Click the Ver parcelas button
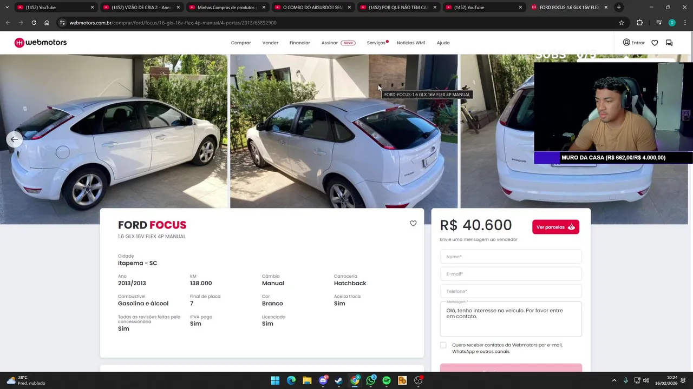Image resolution: width=693 pixels, height=389 pixels. click(555, 227)
